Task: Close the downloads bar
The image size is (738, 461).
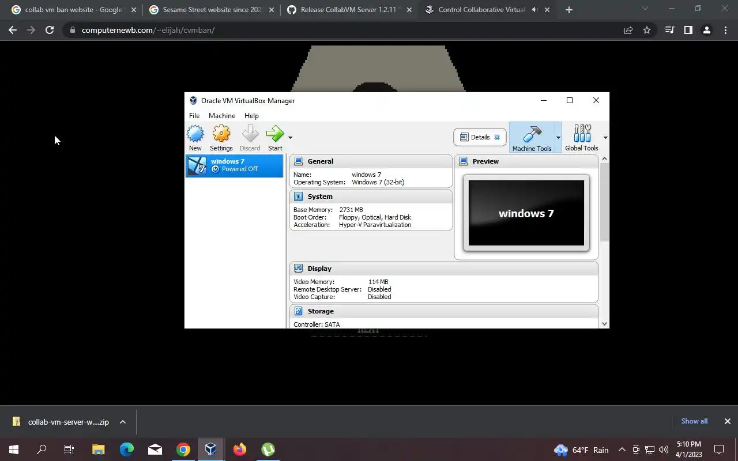Action: tap(728, 421)
